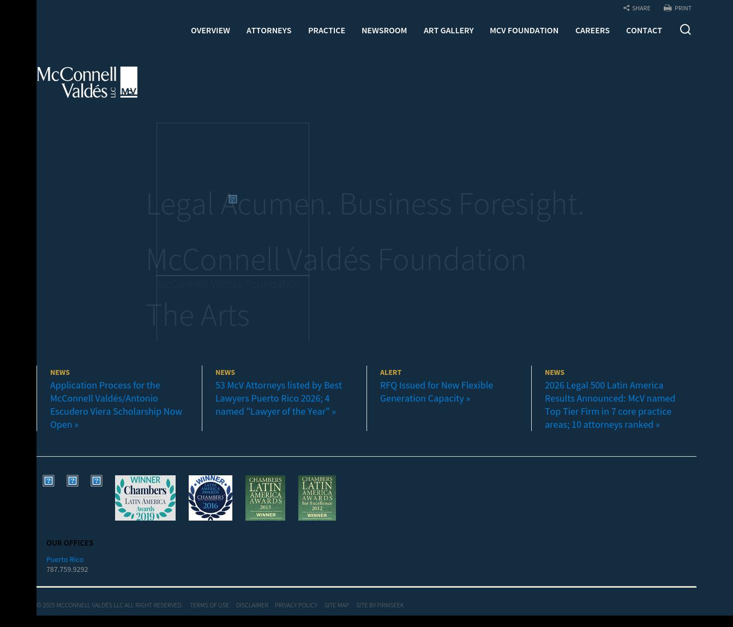The image size is (733, 627).
Task: Open the Overview menu
Action: coord(210,31)
